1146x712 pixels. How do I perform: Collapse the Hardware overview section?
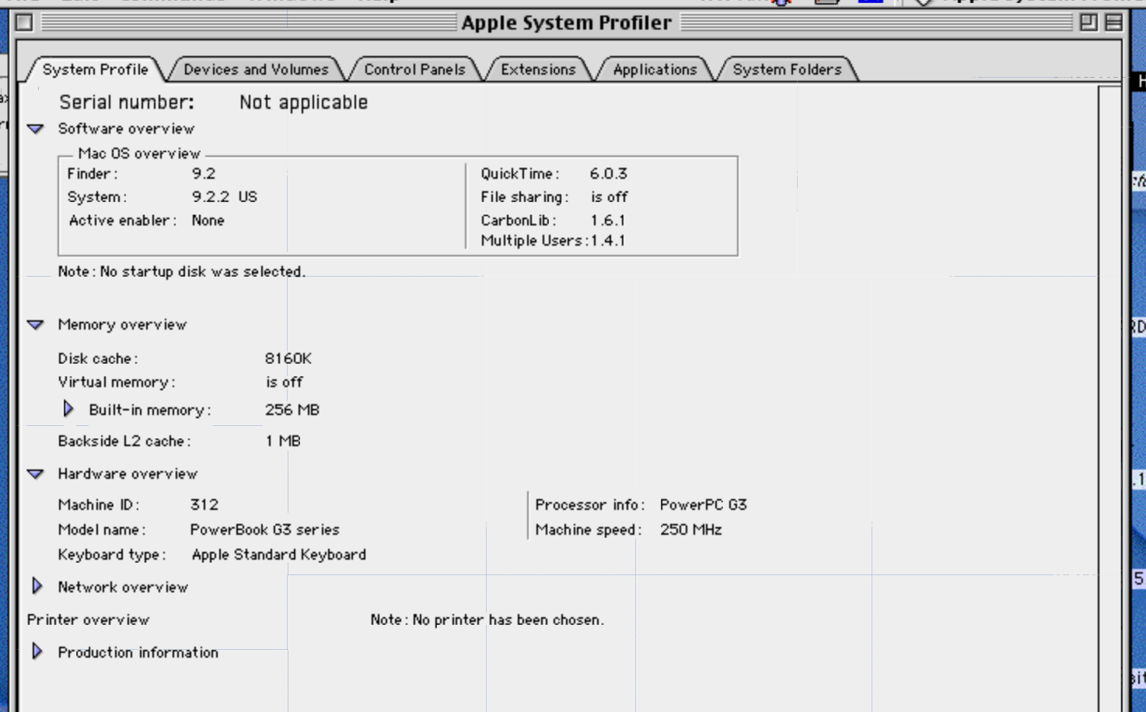pyautogui.click(x=36, y=474)
